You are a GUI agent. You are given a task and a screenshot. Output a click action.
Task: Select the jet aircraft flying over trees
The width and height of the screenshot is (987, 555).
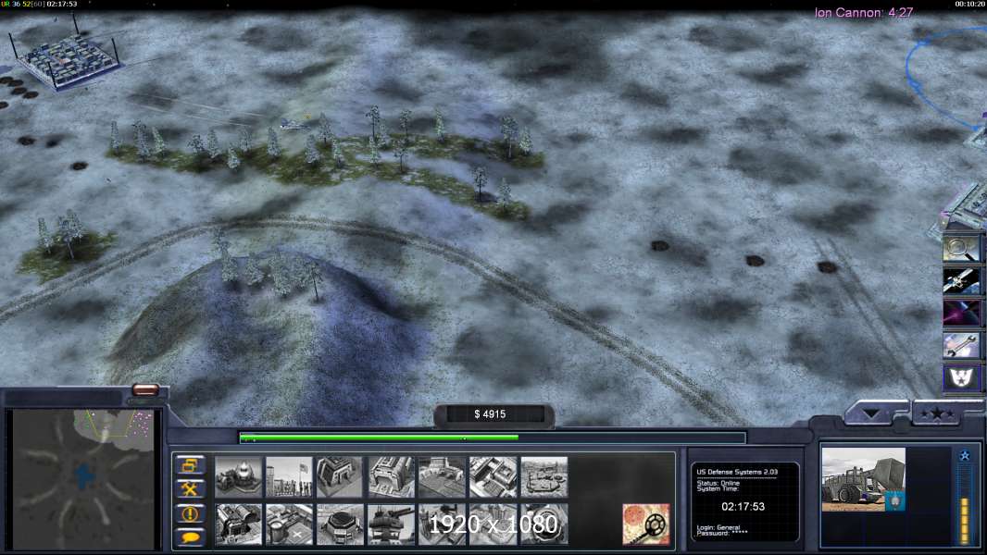pyautogui.click(x=294, y=125)
